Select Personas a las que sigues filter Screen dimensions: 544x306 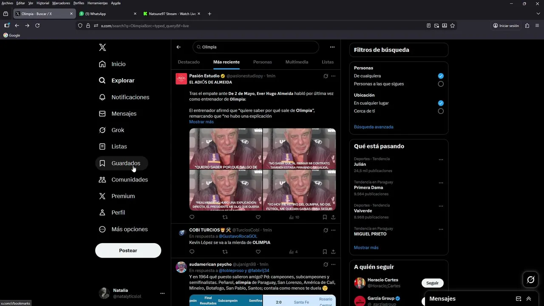(x=441, y=84)
